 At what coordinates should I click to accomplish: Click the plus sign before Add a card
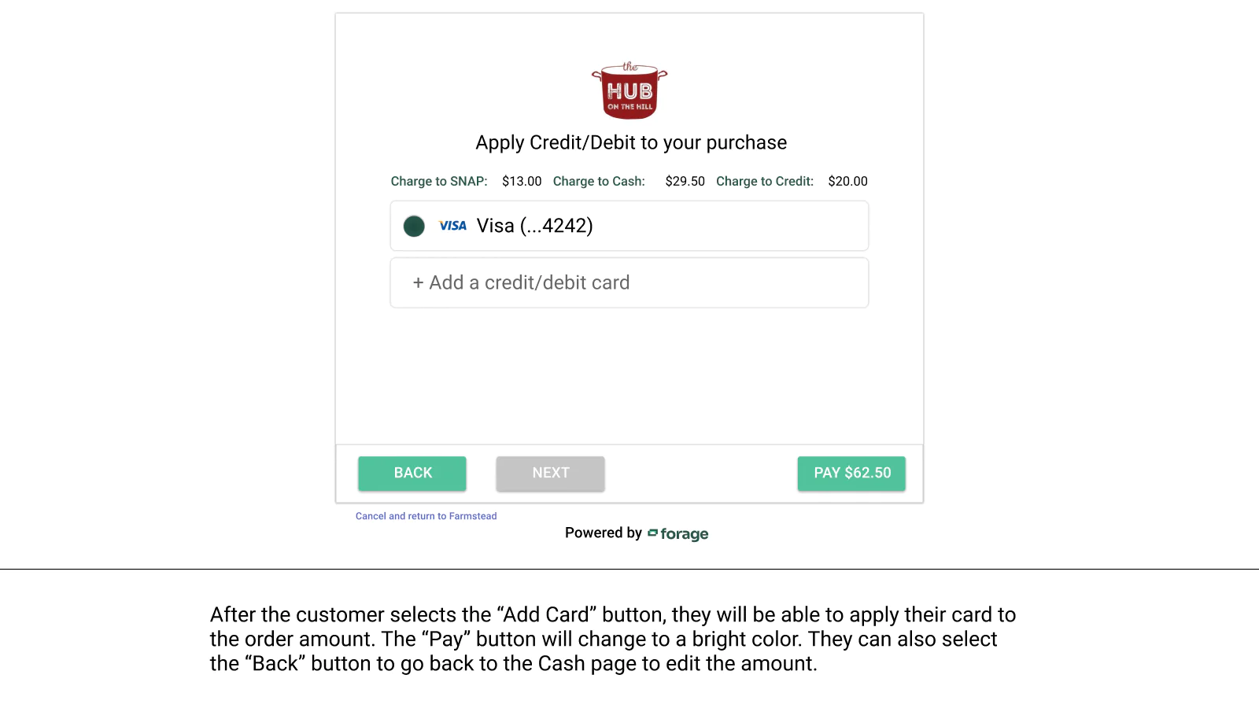pos(418,283)
